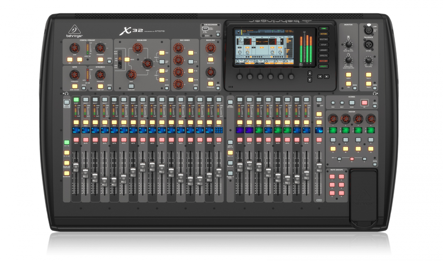
Task: Click the EQ MODE button
Action: (127, 59)
